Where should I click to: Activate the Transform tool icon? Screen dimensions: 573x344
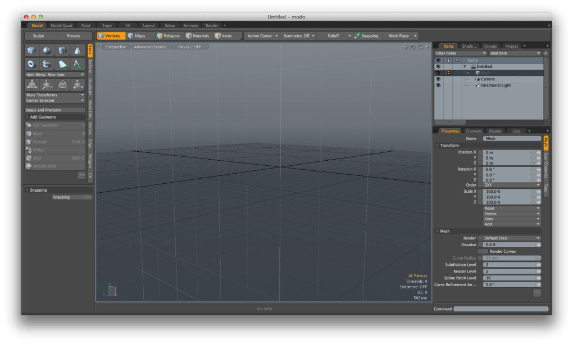pos(32,85)
